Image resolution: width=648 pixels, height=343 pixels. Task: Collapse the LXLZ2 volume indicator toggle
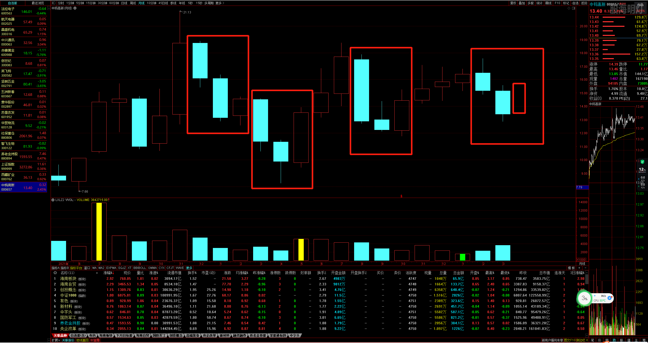tap(53, 200)
